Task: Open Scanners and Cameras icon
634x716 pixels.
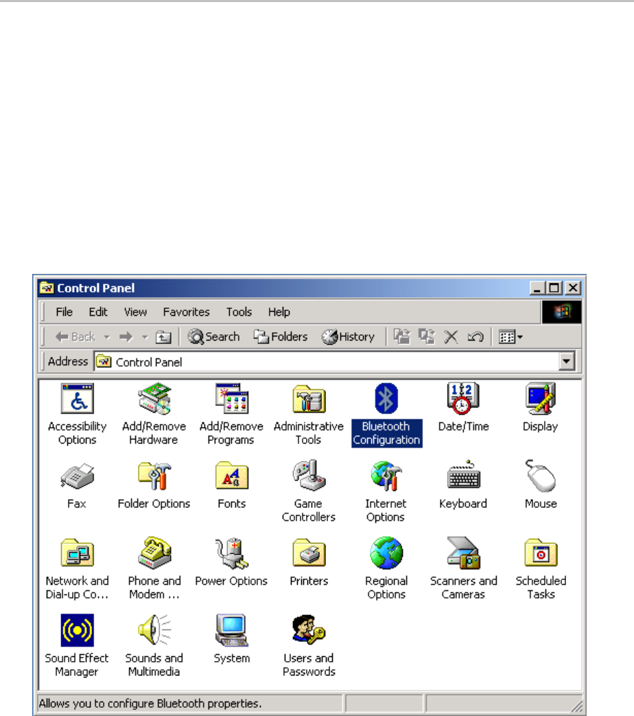Action: tap(463, 553)
